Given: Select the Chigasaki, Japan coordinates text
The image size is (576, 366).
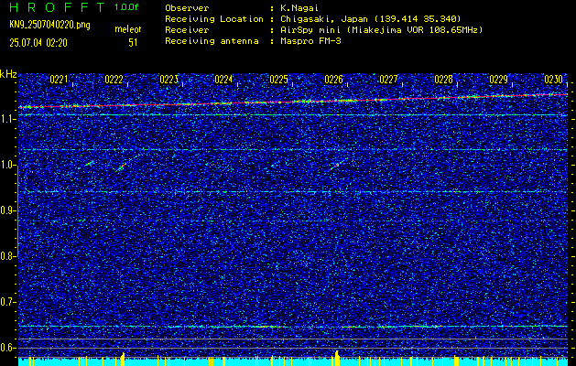Looking at the screenshot, I should [370, 19].
